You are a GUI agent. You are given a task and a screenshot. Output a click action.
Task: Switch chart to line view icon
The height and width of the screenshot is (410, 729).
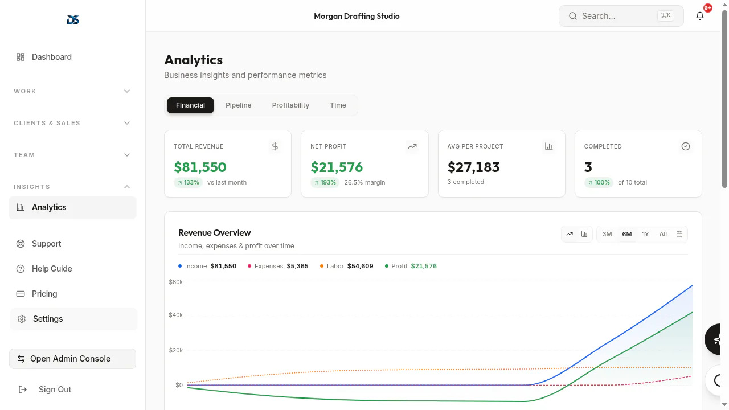(x=570, y=234)
